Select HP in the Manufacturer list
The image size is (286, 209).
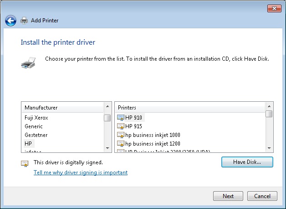(x=28, y=144)
